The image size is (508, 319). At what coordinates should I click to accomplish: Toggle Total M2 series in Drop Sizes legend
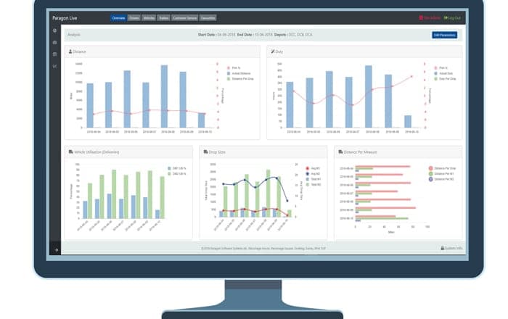pyautogui.click(x=314, y=184)
